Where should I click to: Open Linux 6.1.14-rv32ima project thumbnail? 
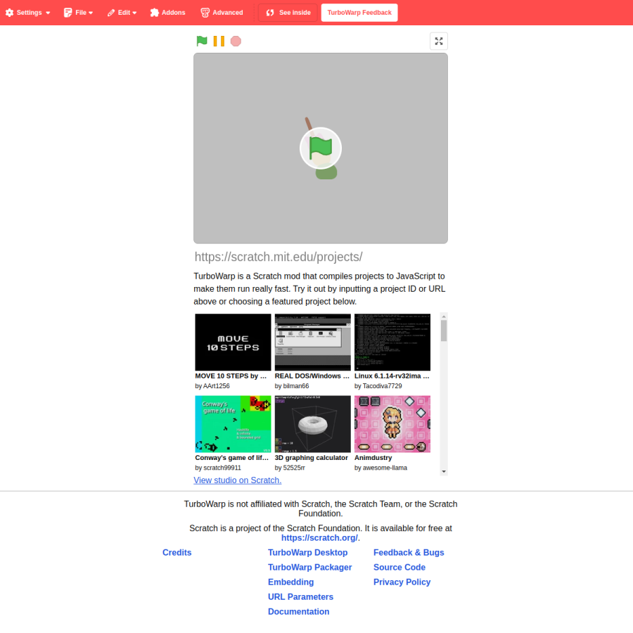coord(392,342)
